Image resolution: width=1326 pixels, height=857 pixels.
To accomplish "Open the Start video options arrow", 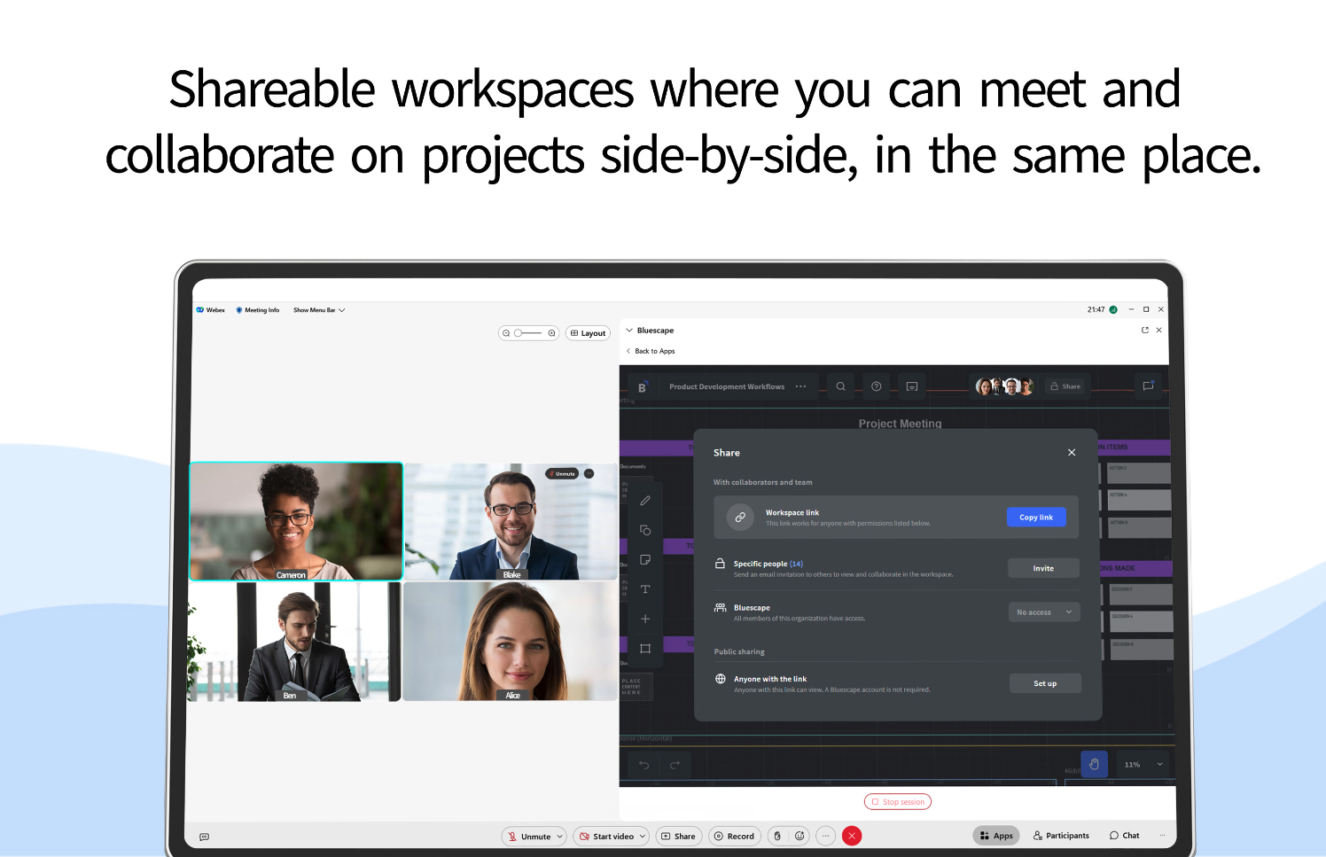I will [643, 836].
